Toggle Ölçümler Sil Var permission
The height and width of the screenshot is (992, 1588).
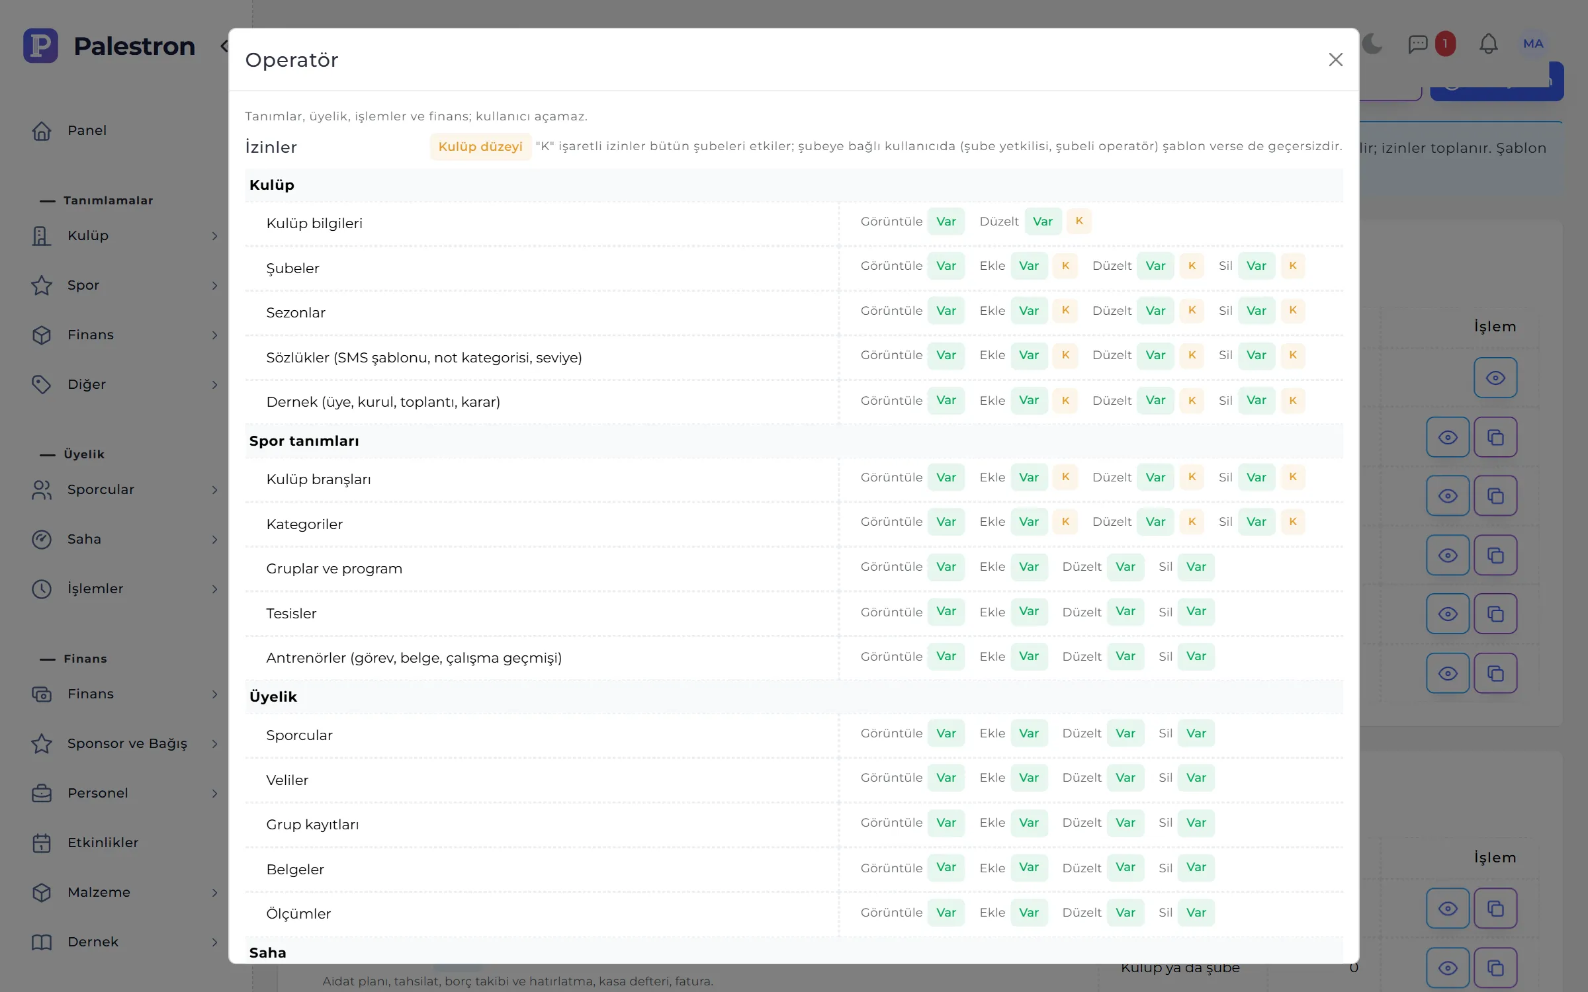pos(1196,913)
